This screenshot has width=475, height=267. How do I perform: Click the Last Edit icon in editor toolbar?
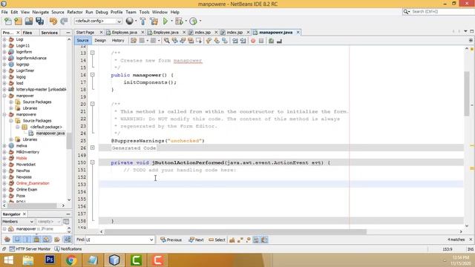click(134, 41)
